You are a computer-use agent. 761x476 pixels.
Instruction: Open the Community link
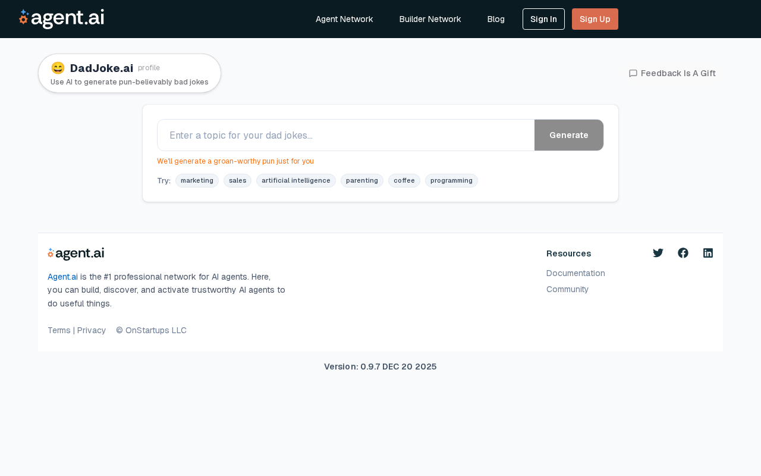click(567, 289)
